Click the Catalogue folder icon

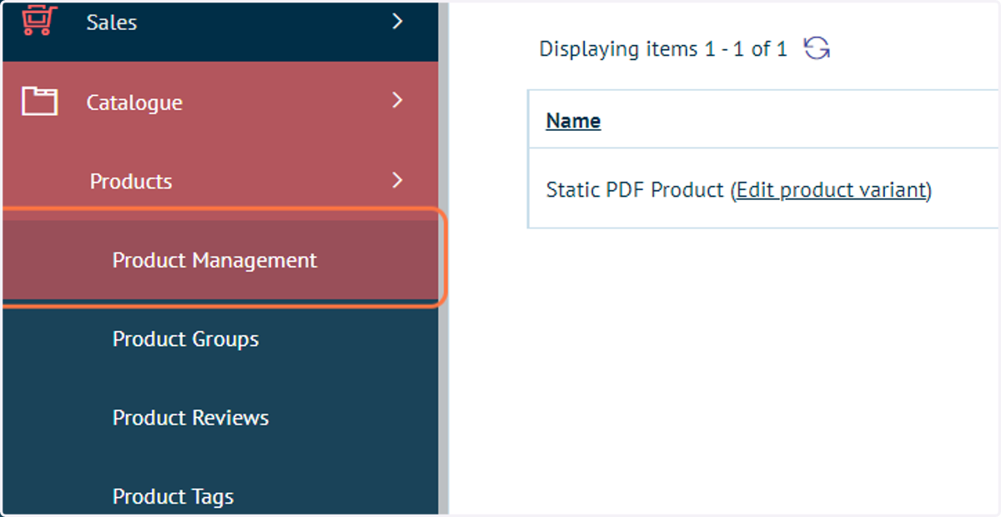coord(39,102)
